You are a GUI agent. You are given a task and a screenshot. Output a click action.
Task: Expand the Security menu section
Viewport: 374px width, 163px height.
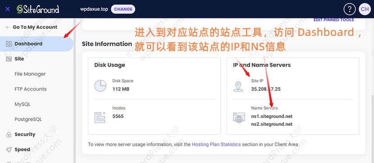[x=25, y=135]
